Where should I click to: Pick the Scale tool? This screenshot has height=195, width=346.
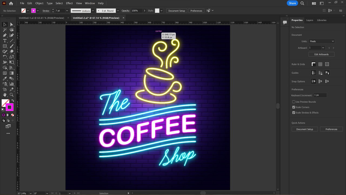pos(12,57)
